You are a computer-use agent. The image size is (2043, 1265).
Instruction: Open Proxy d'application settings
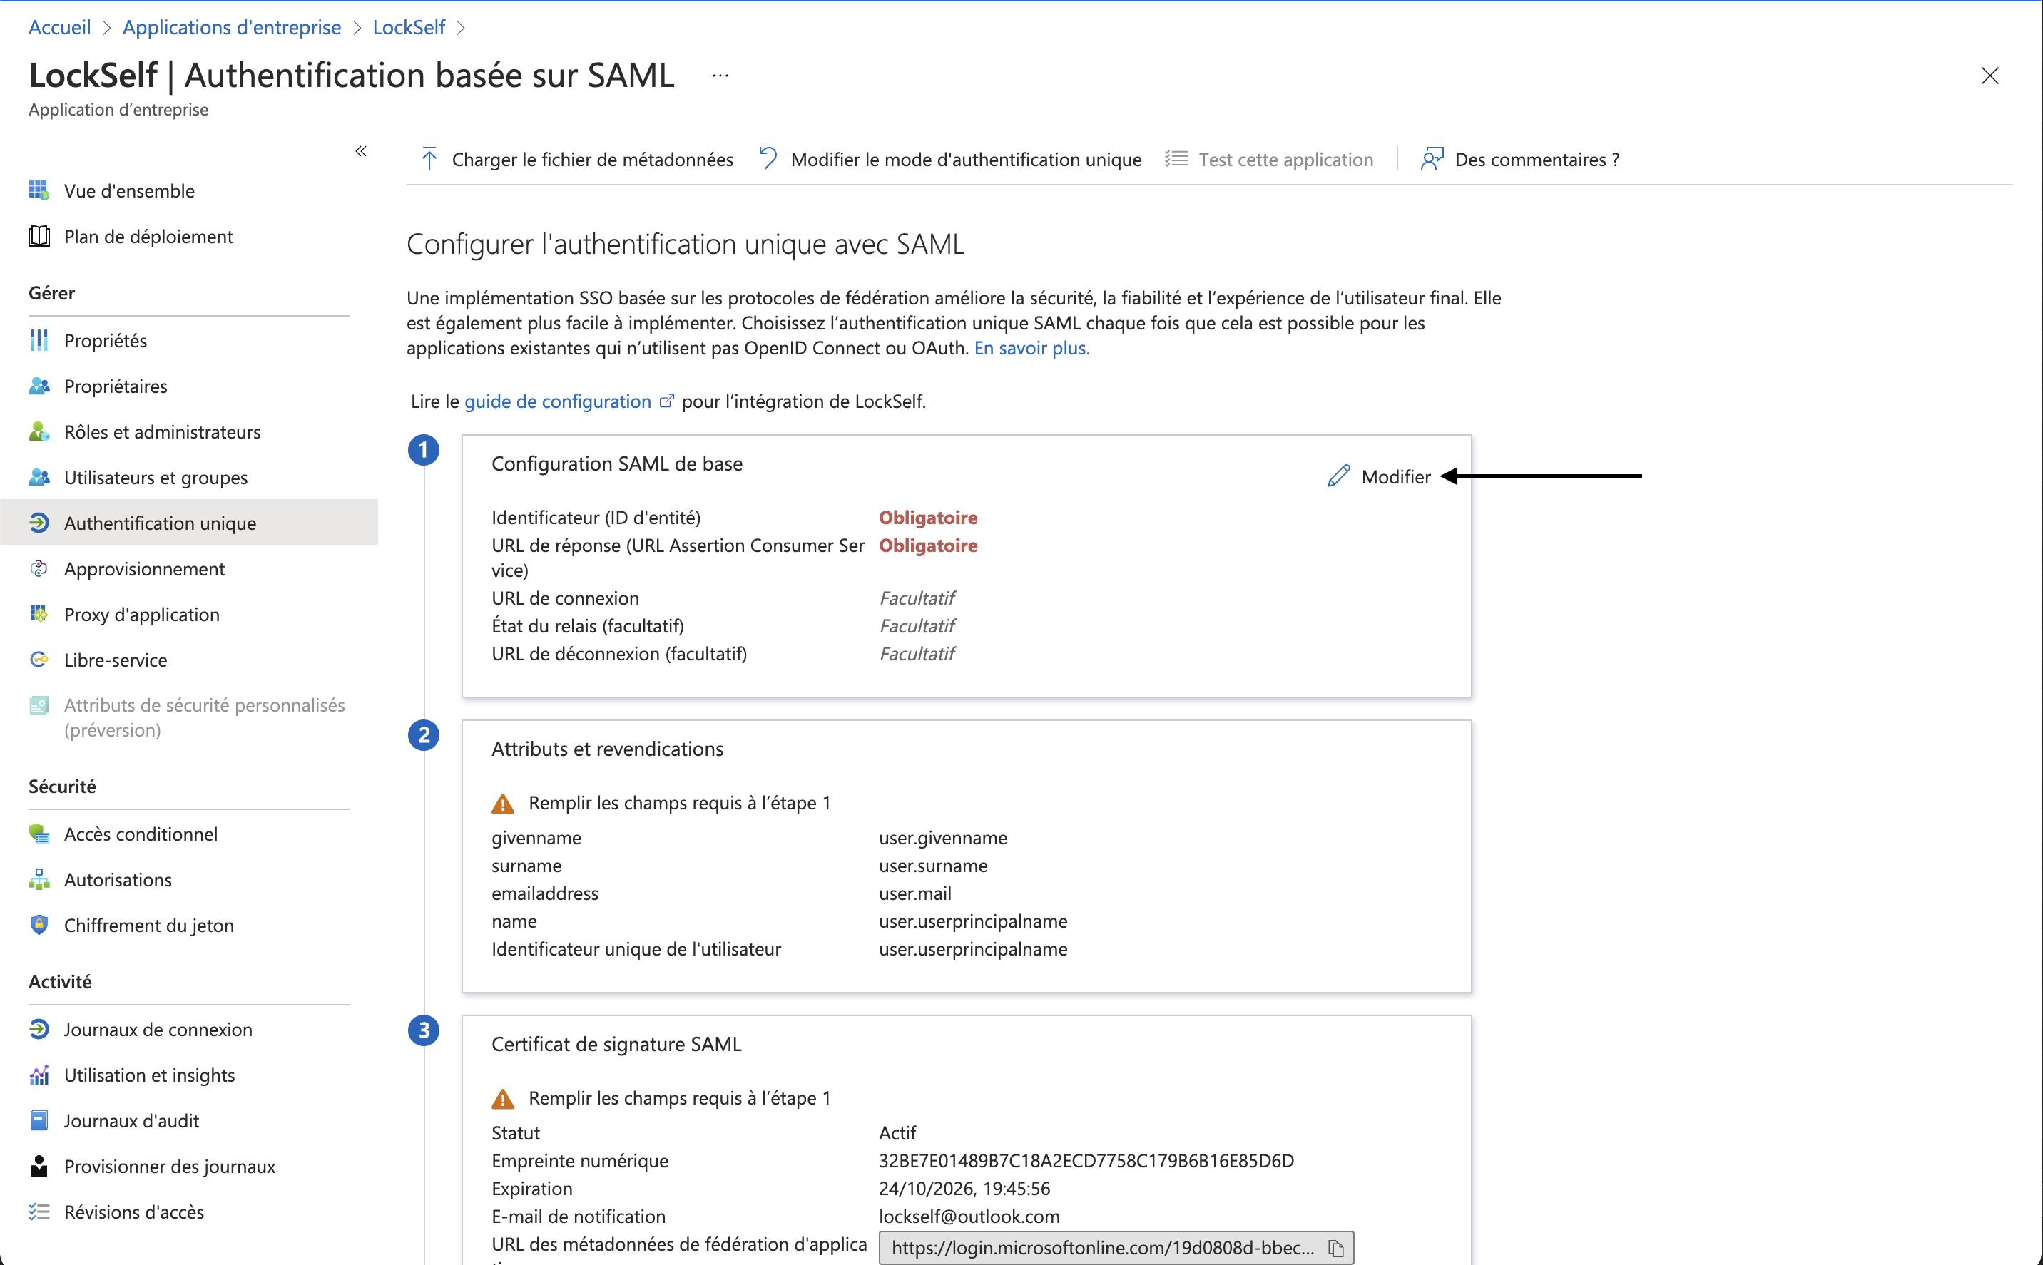tap(141, 615)
